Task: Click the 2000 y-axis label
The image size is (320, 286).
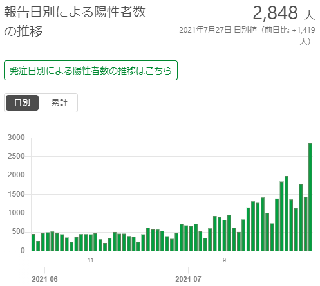Action: pyautogui.click(x=16, y=175)
